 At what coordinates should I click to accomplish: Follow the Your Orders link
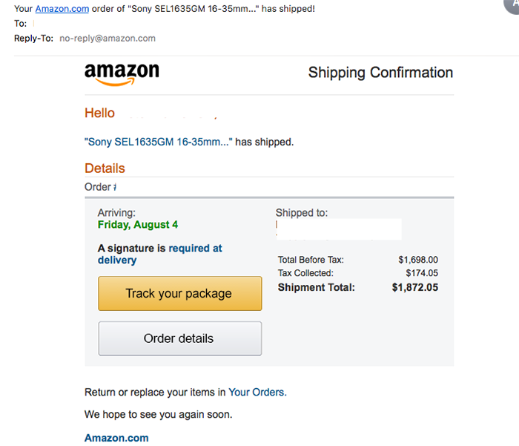(257, 393)
